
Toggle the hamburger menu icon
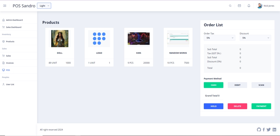coord(5,6)
